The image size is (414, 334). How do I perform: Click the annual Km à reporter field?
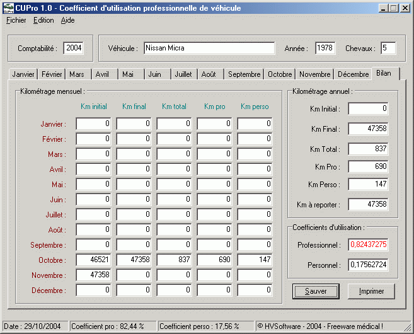[x=368, y=205]
